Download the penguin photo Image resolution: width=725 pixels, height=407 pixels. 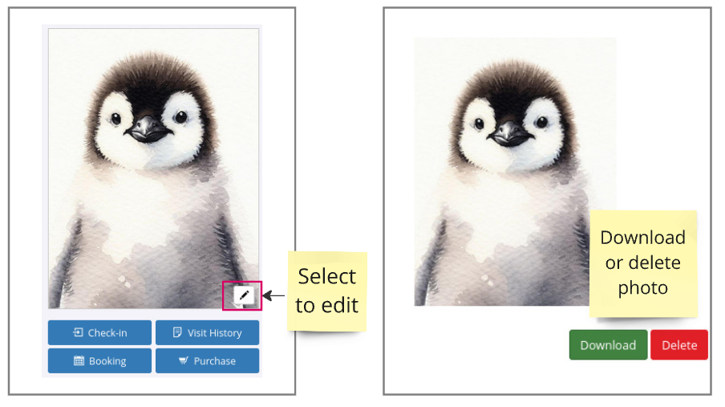tap(608, 345)
